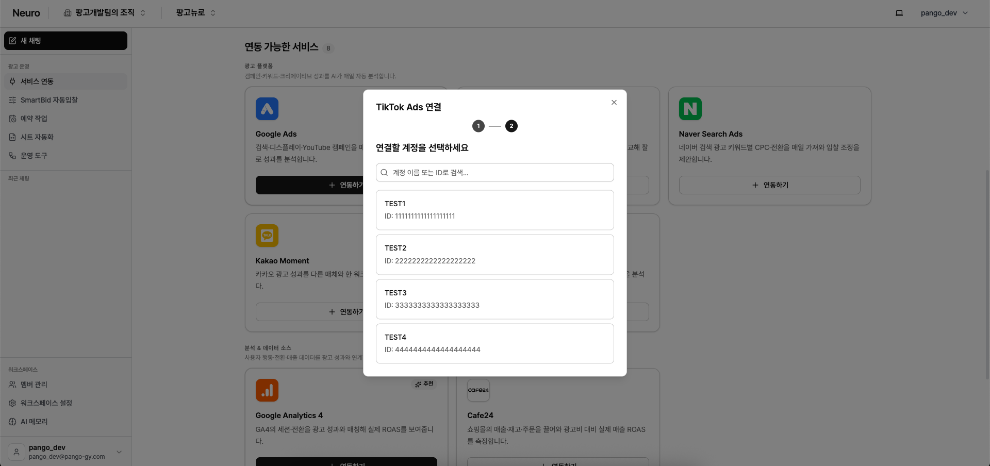Click 연동하기 on the Google Ads card
This screenshot has width=990, height=466.
pos(309,185)
